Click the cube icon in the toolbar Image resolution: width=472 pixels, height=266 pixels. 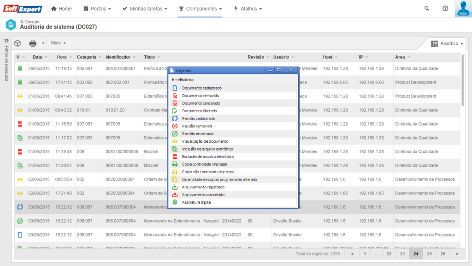click(18, 43)
